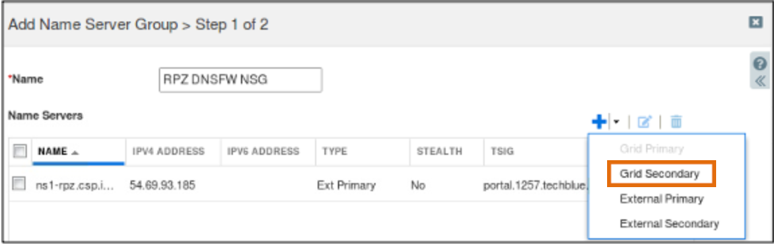Close the Add Name Server Group dialog

pos(756,22)
